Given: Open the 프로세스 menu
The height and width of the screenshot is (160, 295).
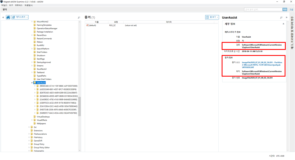Looking at the screenshot, I should [19, 5].
